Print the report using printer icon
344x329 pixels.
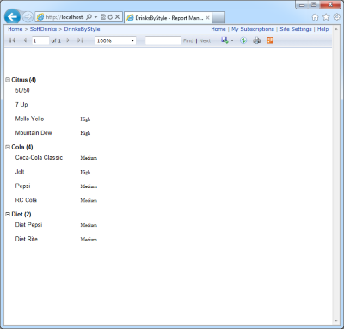257,40
